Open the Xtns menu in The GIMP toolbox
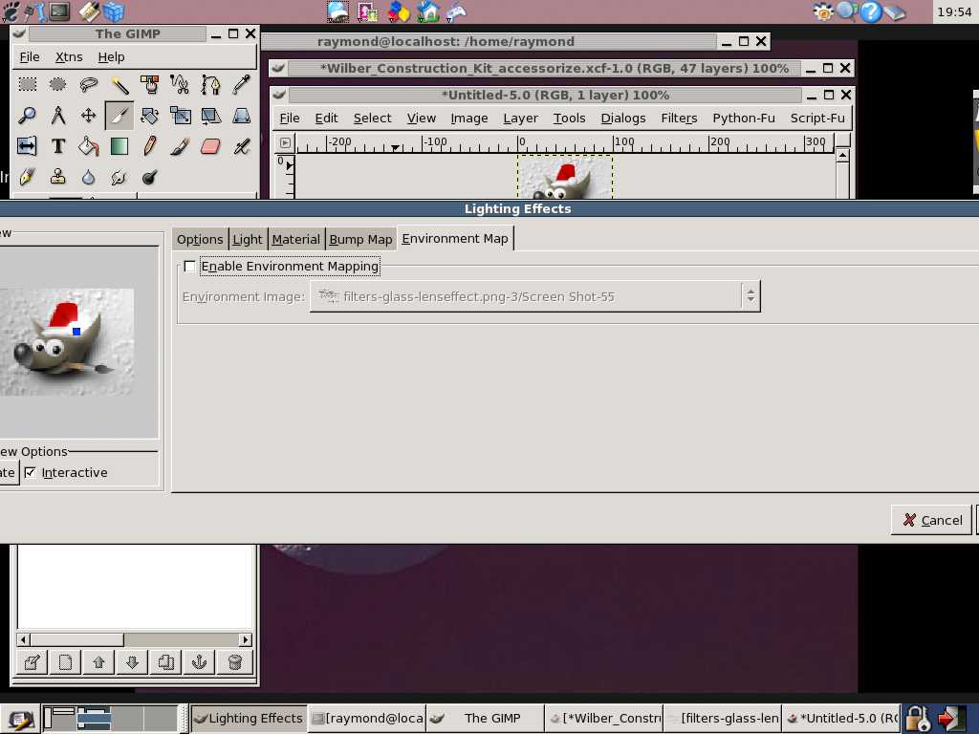979x734 pixels. coord(69,56)
